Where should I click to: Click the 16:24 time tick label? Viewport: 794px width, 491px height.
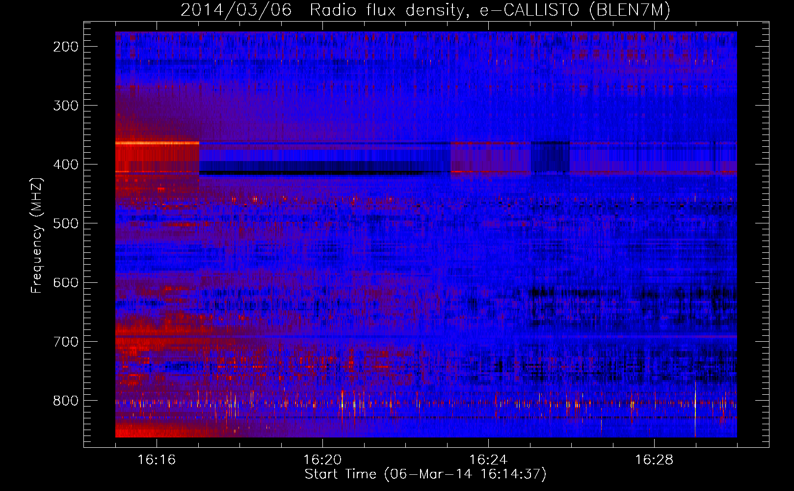click(x=488, y=460)
